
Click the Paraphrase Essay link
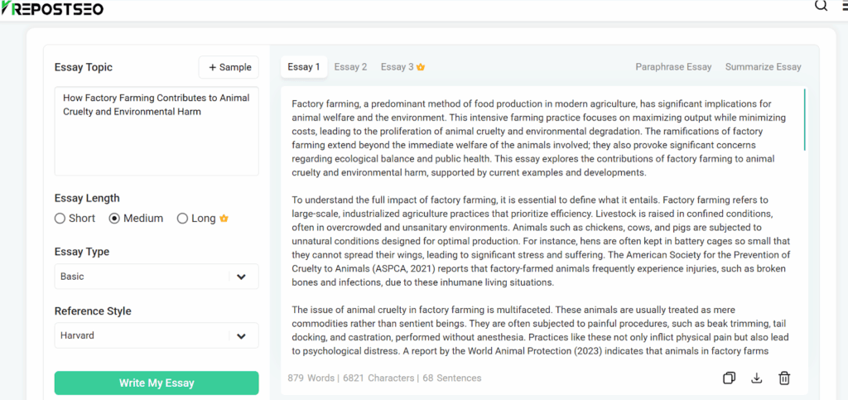point(673,67)
